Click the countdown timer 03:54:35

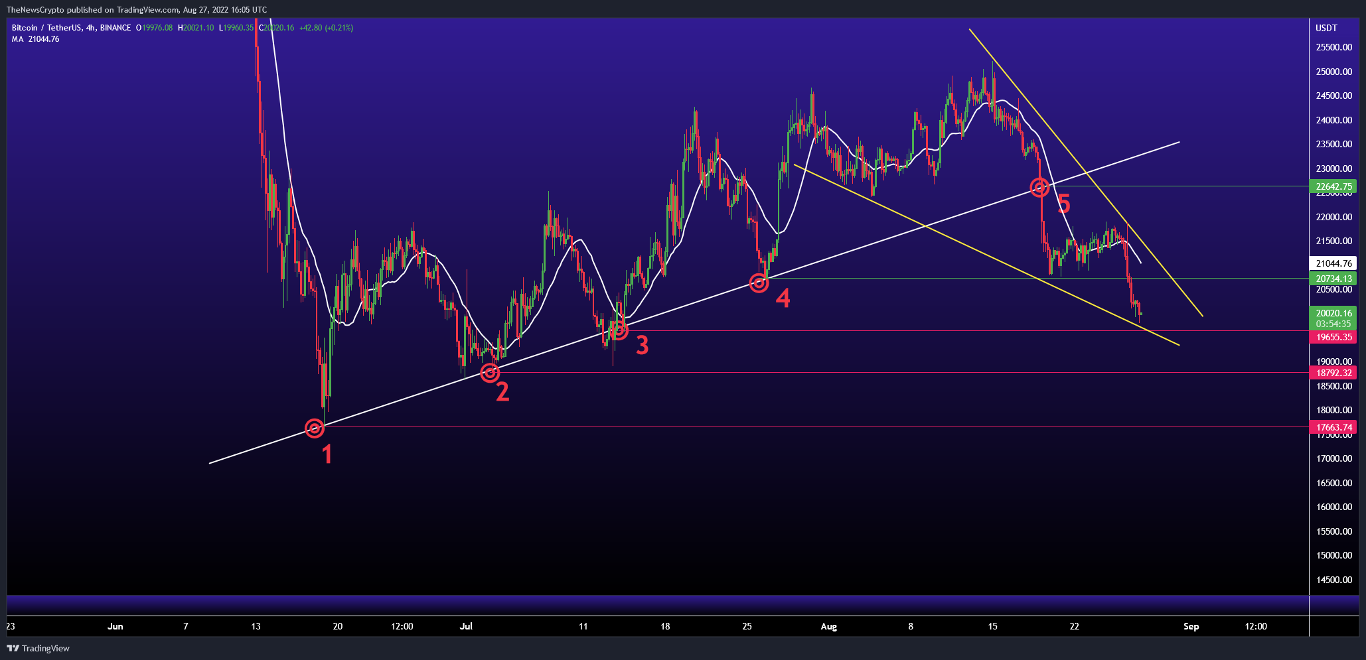tap(1333, 324)
